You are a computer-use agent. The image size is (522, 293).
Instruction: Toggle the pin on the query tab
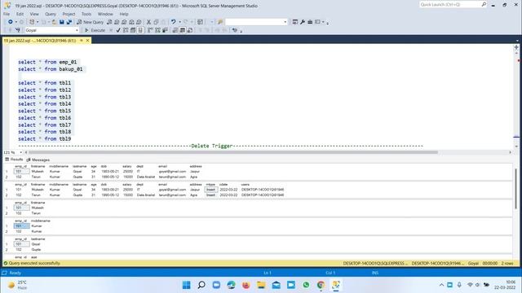[x=82, y=41]
